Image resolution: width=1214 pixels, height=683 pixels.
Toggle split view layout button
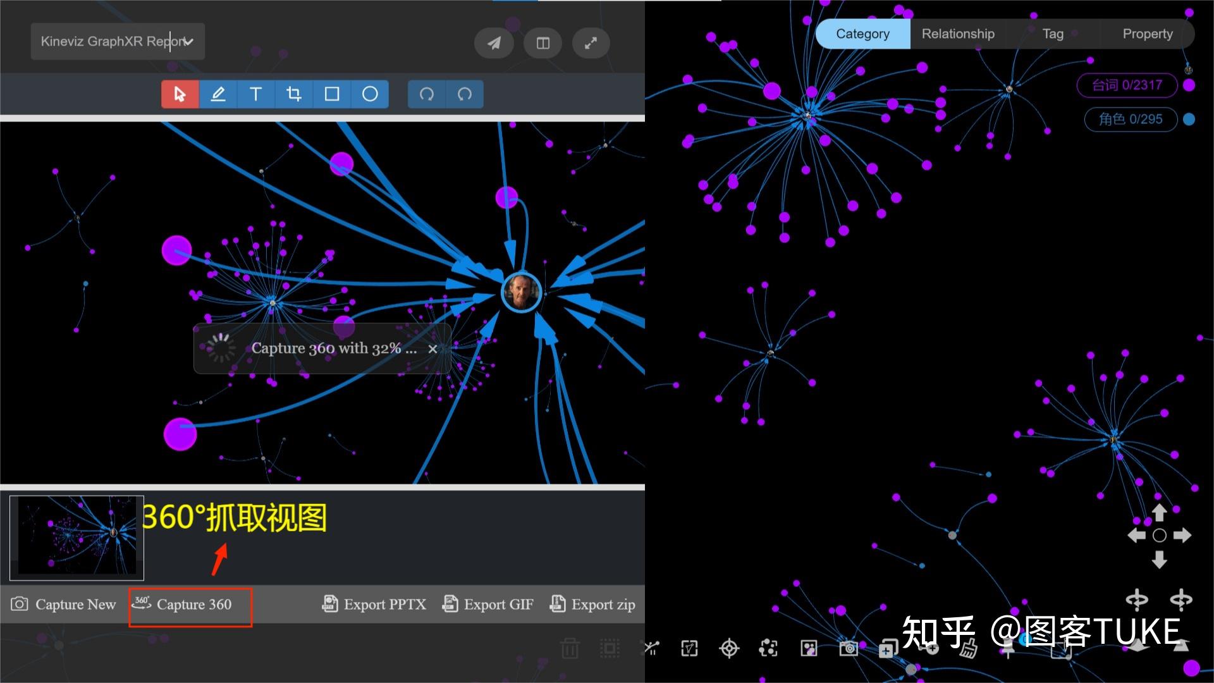coord(543,43)
